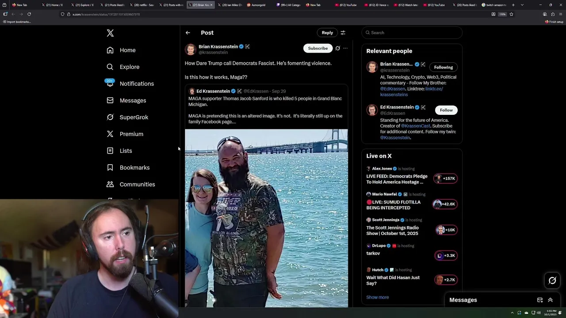The image size is (566, 318).
Task: Open Notifications with the 20+ badge
Action: pyautogui.click(x=130, y=83)
